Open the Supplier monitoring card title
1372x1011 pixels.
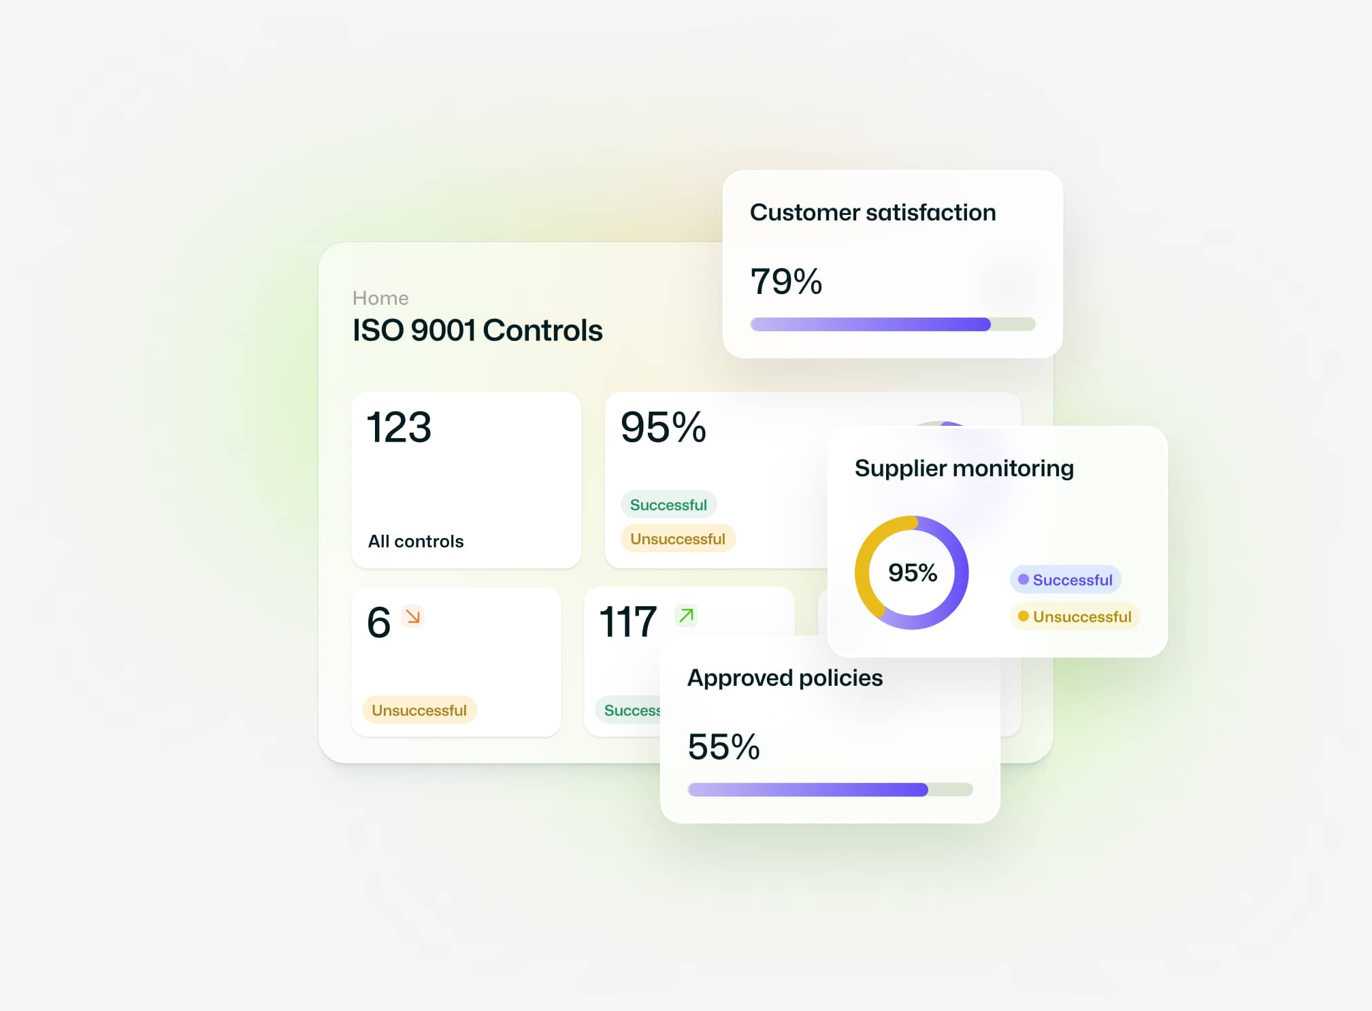coord(964,468)
